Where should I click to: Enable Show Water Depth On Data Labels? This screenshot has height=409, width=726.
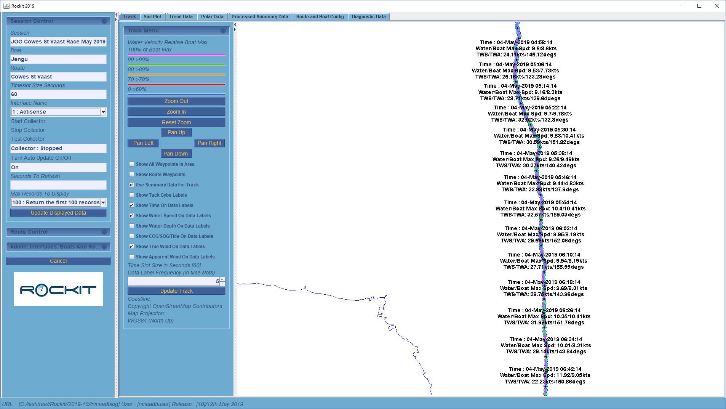(x=132, y=226)
